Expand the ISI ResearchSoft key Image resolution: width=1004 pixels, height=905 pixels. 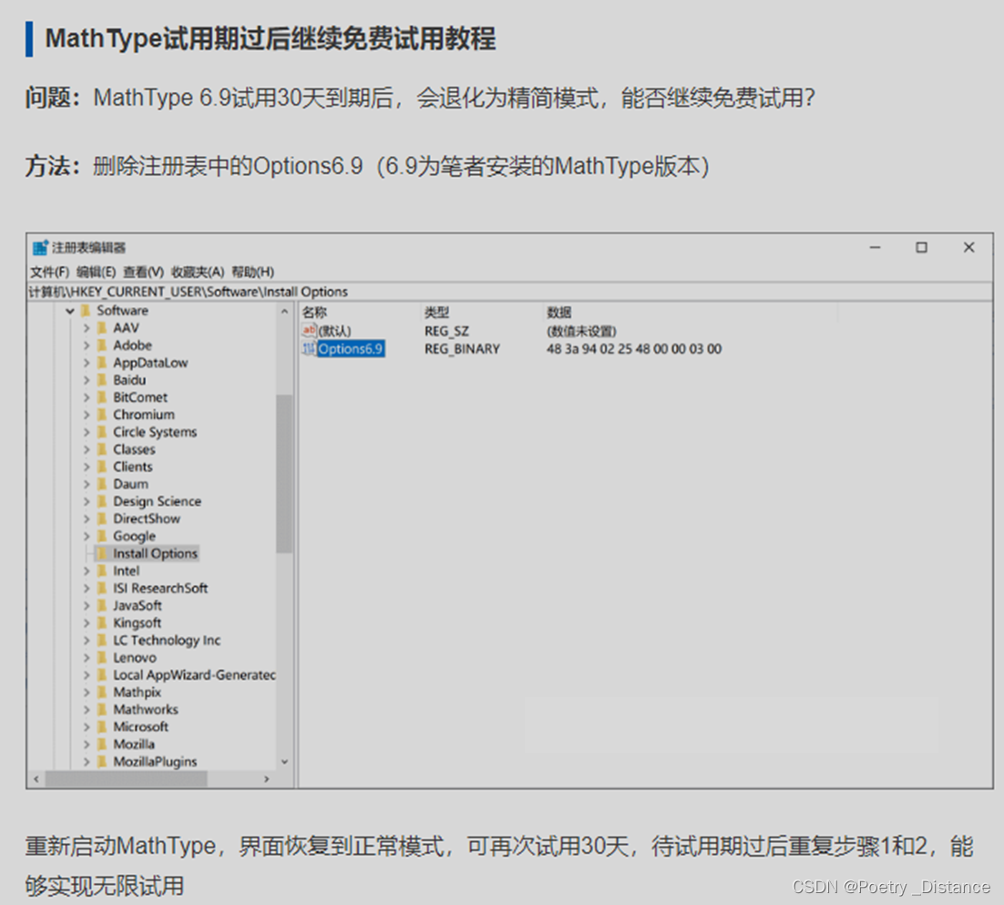[x=87, y=588]
